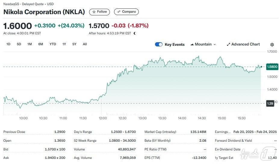The width and height of the screenshot is (279, 164).
Task: Expand the Mountain chart type dropdown arrow
Action: pos(215,44)
